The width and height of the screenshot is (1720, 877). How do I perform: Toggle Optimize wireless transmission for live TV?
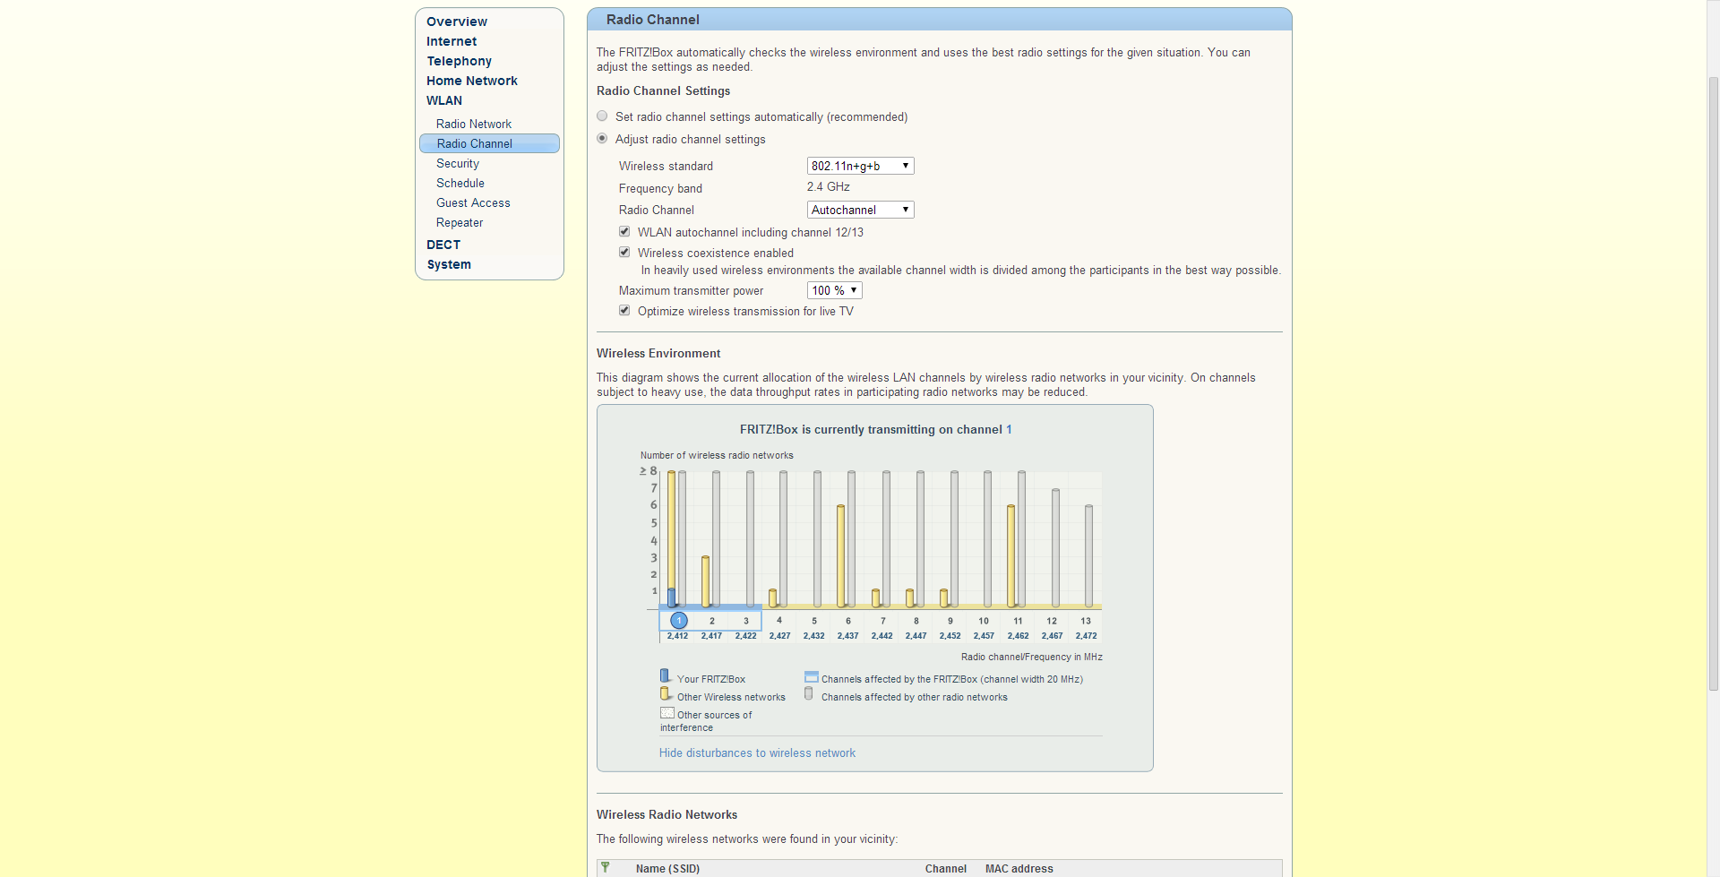[624, 311]
